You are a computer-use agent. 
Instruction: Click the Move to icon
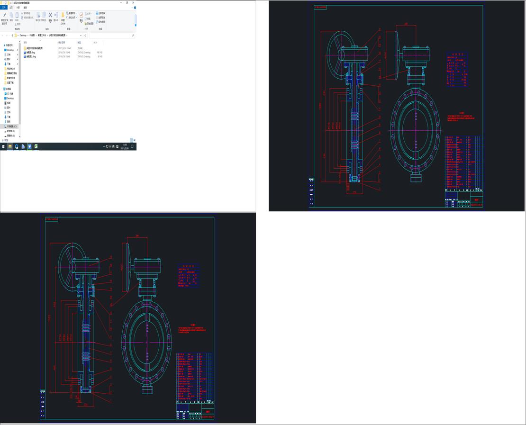click(38, 17)
